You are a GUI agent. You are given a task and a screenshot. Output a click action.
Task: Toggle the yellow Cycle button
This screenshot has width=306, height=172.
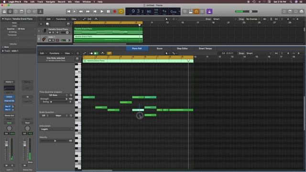click(121, 11)
